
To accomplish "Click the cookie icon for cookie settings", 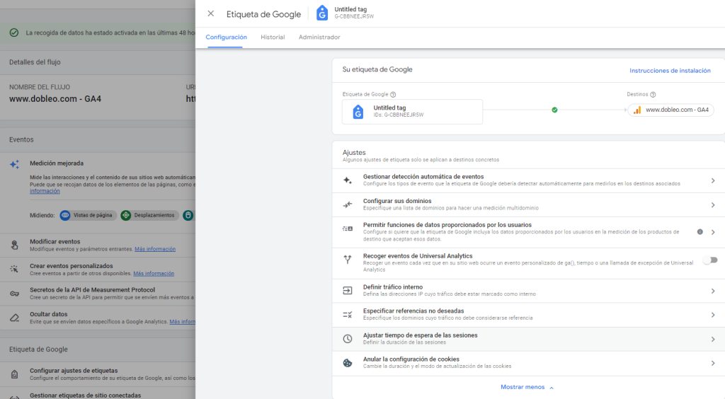I will point(348,363).
